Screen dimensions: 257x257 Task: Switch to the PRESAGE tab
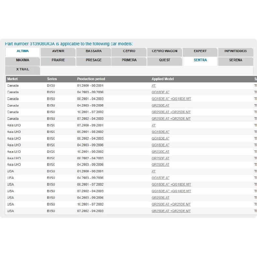tap(93, 61)
